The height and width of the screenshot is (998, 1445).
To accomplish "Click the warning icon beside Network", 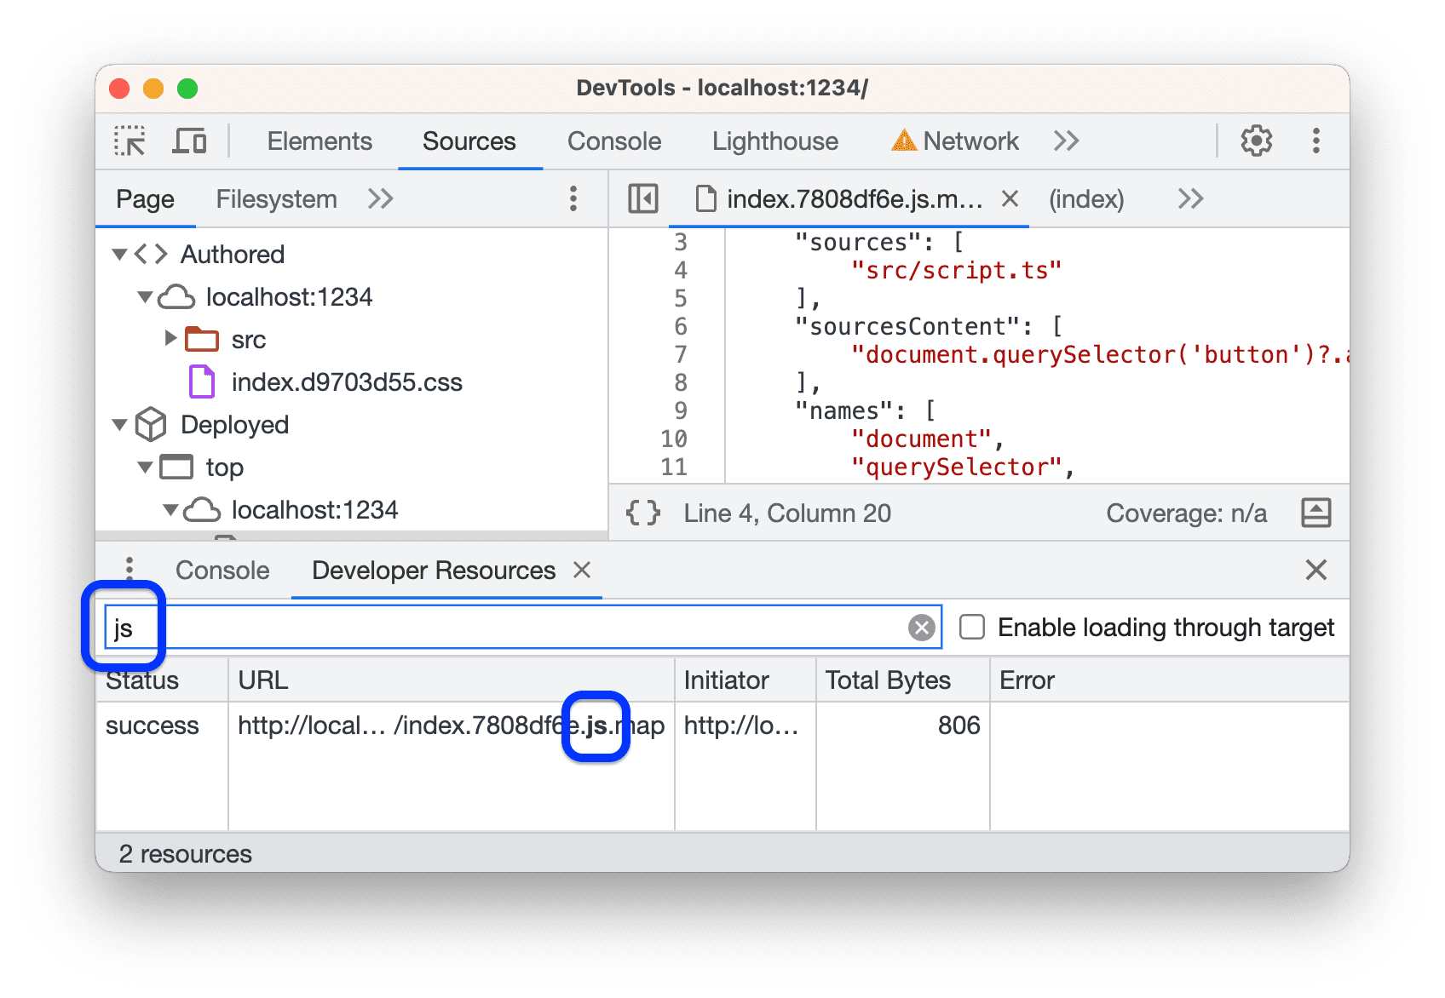I will (x=903, y=141).
